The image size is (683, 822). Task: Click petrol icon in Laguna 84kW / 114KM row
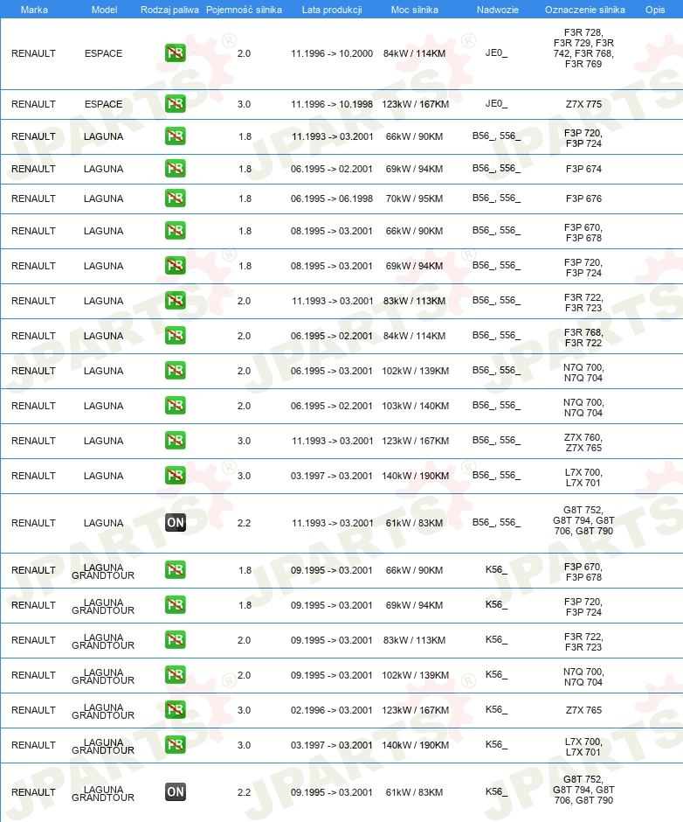click(x=175, y=336)
